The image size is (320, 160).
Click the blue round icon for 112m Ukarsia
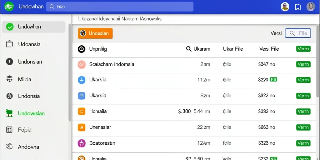tap(82, 80)
